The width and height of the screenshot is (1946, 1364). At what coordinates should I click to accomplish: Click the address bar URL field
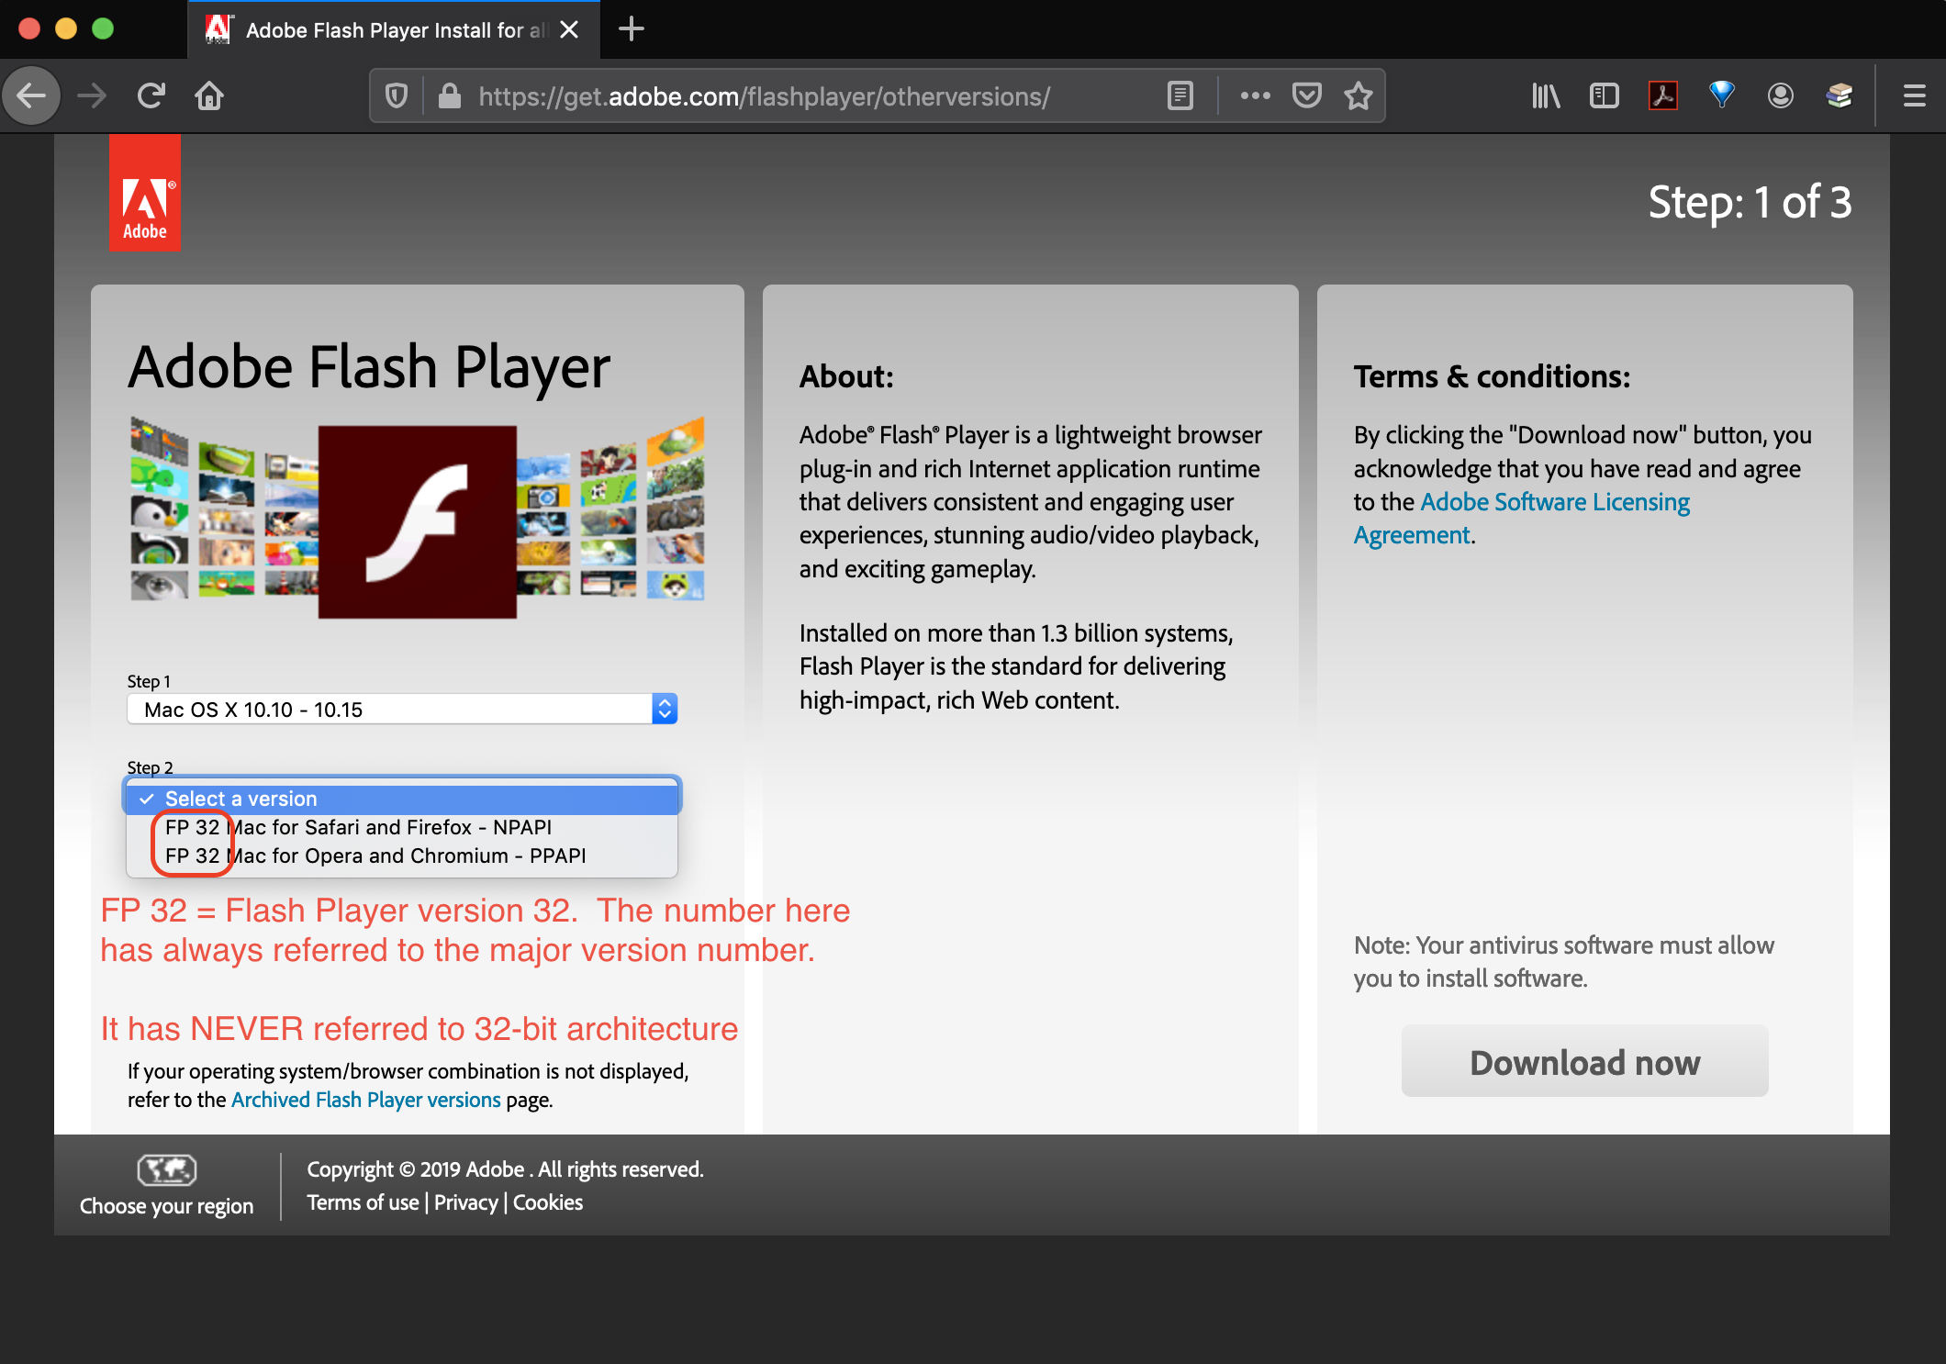[x=764, y=95]
